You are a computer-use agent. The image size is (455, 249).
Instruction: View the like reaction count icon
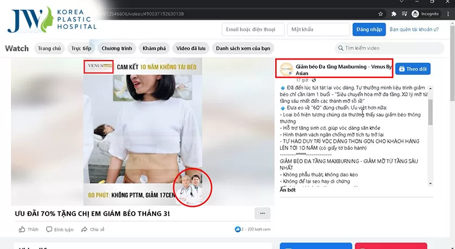point(237,230)
